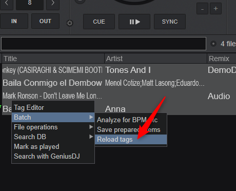Select Baila Conmigo el Dembow track
The width and height of the screenshot is (236, 191).
click(119, 83)
